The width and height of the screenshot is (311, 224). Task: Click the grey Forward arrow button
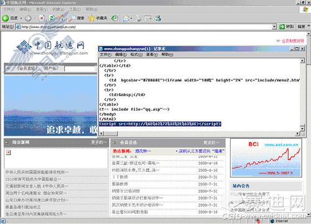[x=28, y=19]
